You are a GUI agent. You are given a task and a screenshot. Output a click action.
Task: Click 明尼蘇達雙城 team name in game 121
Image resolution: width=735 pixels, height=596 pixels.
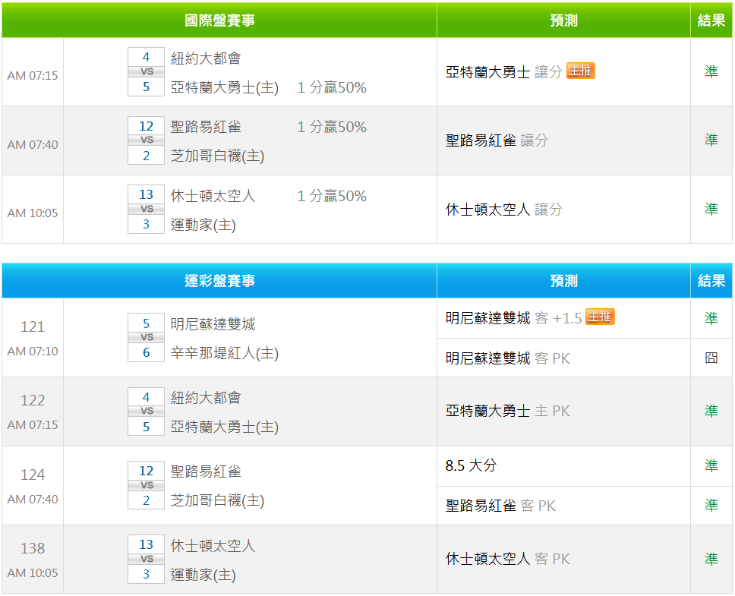point(213,323)
